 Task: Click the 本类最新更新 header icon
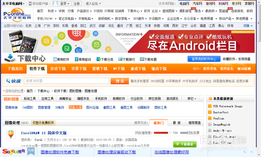point(210,99)
